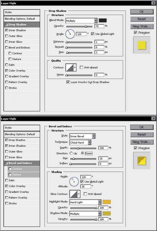Open the Gloss Contour picker arrow
157x231 pixels.
point(79,194)
